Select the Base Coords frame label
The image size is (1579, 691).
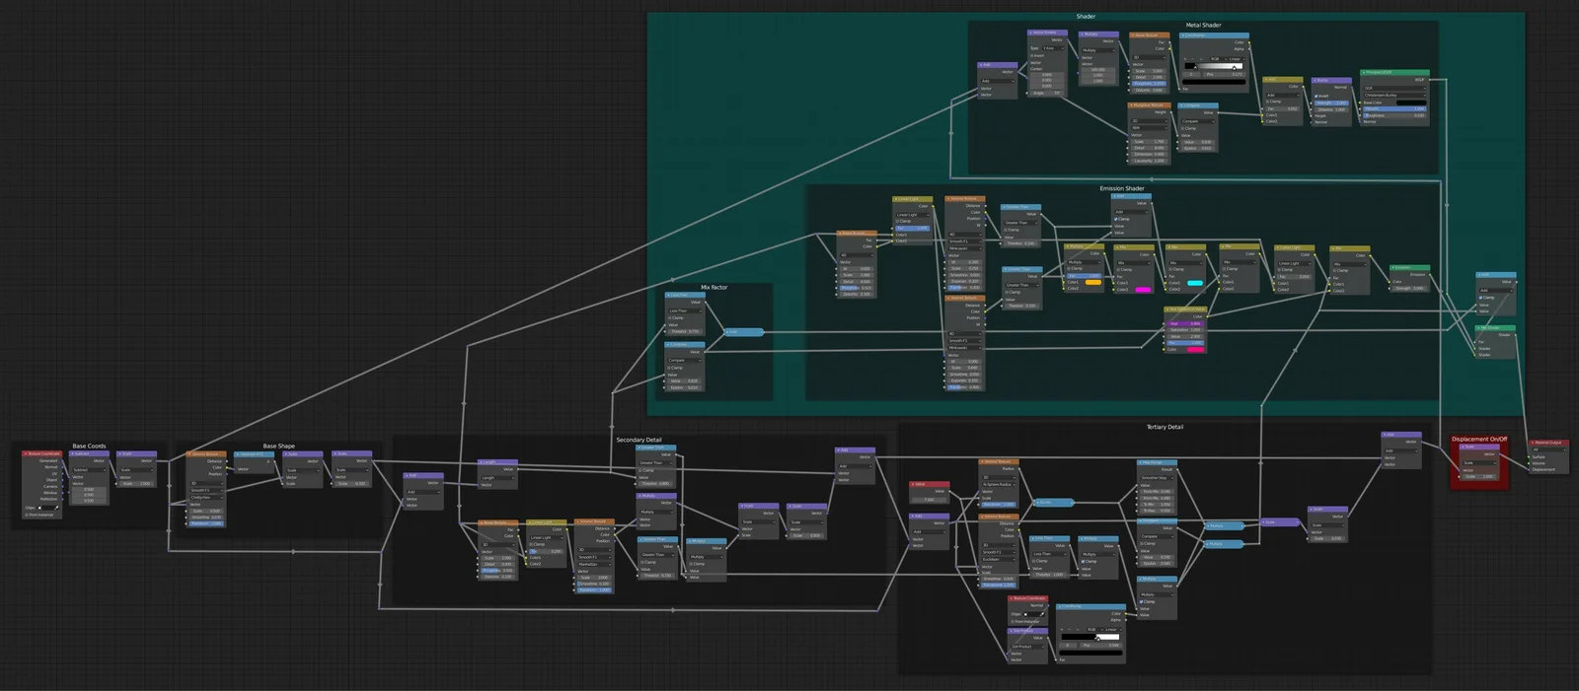[x=89, y=446]
